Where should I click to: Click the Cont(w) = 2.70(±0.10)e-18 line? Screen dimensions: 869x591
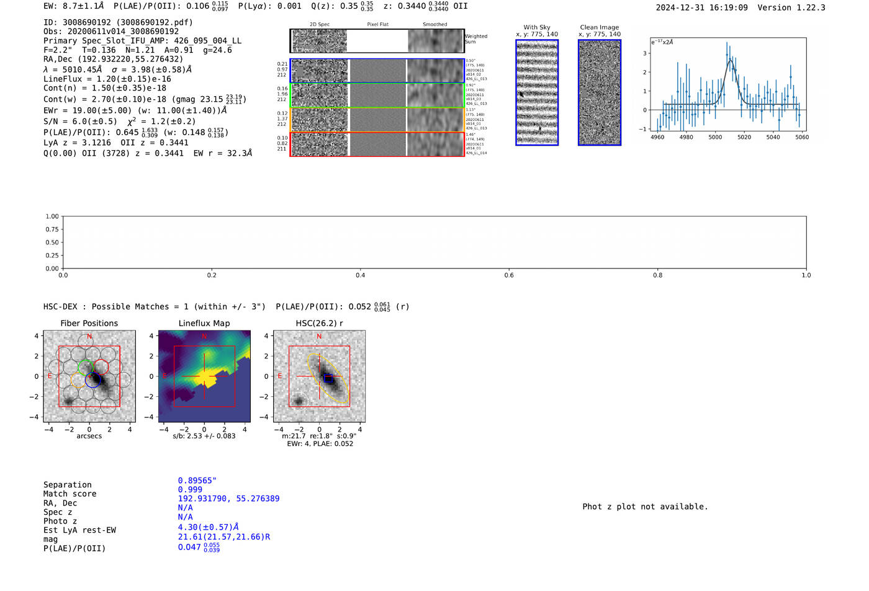[145, 99]
